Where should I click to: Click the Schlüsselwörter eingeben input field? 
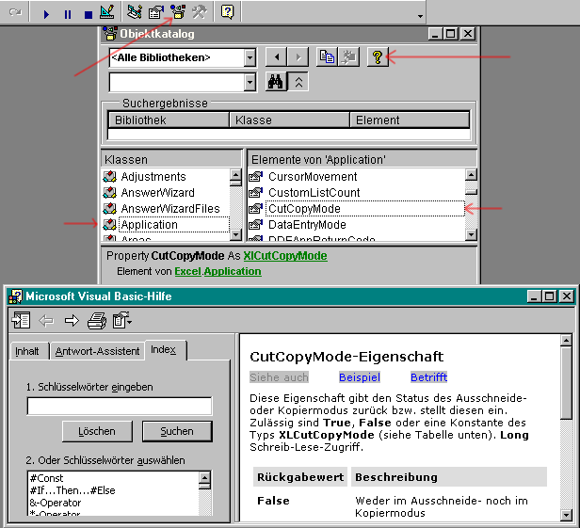pyautogui.click(x=120, y=406)
